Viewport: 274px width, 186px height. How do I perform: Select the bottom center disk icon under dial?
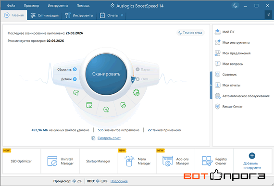[x=106, y=110]
